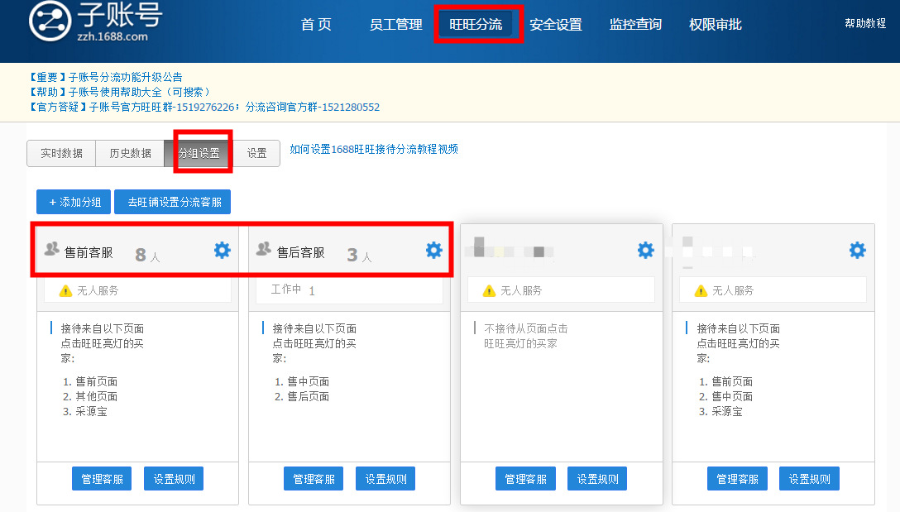This screenshot has height=512, width=900.
Task: Open the 安全设置 navigation item
Action: (555, 25)
